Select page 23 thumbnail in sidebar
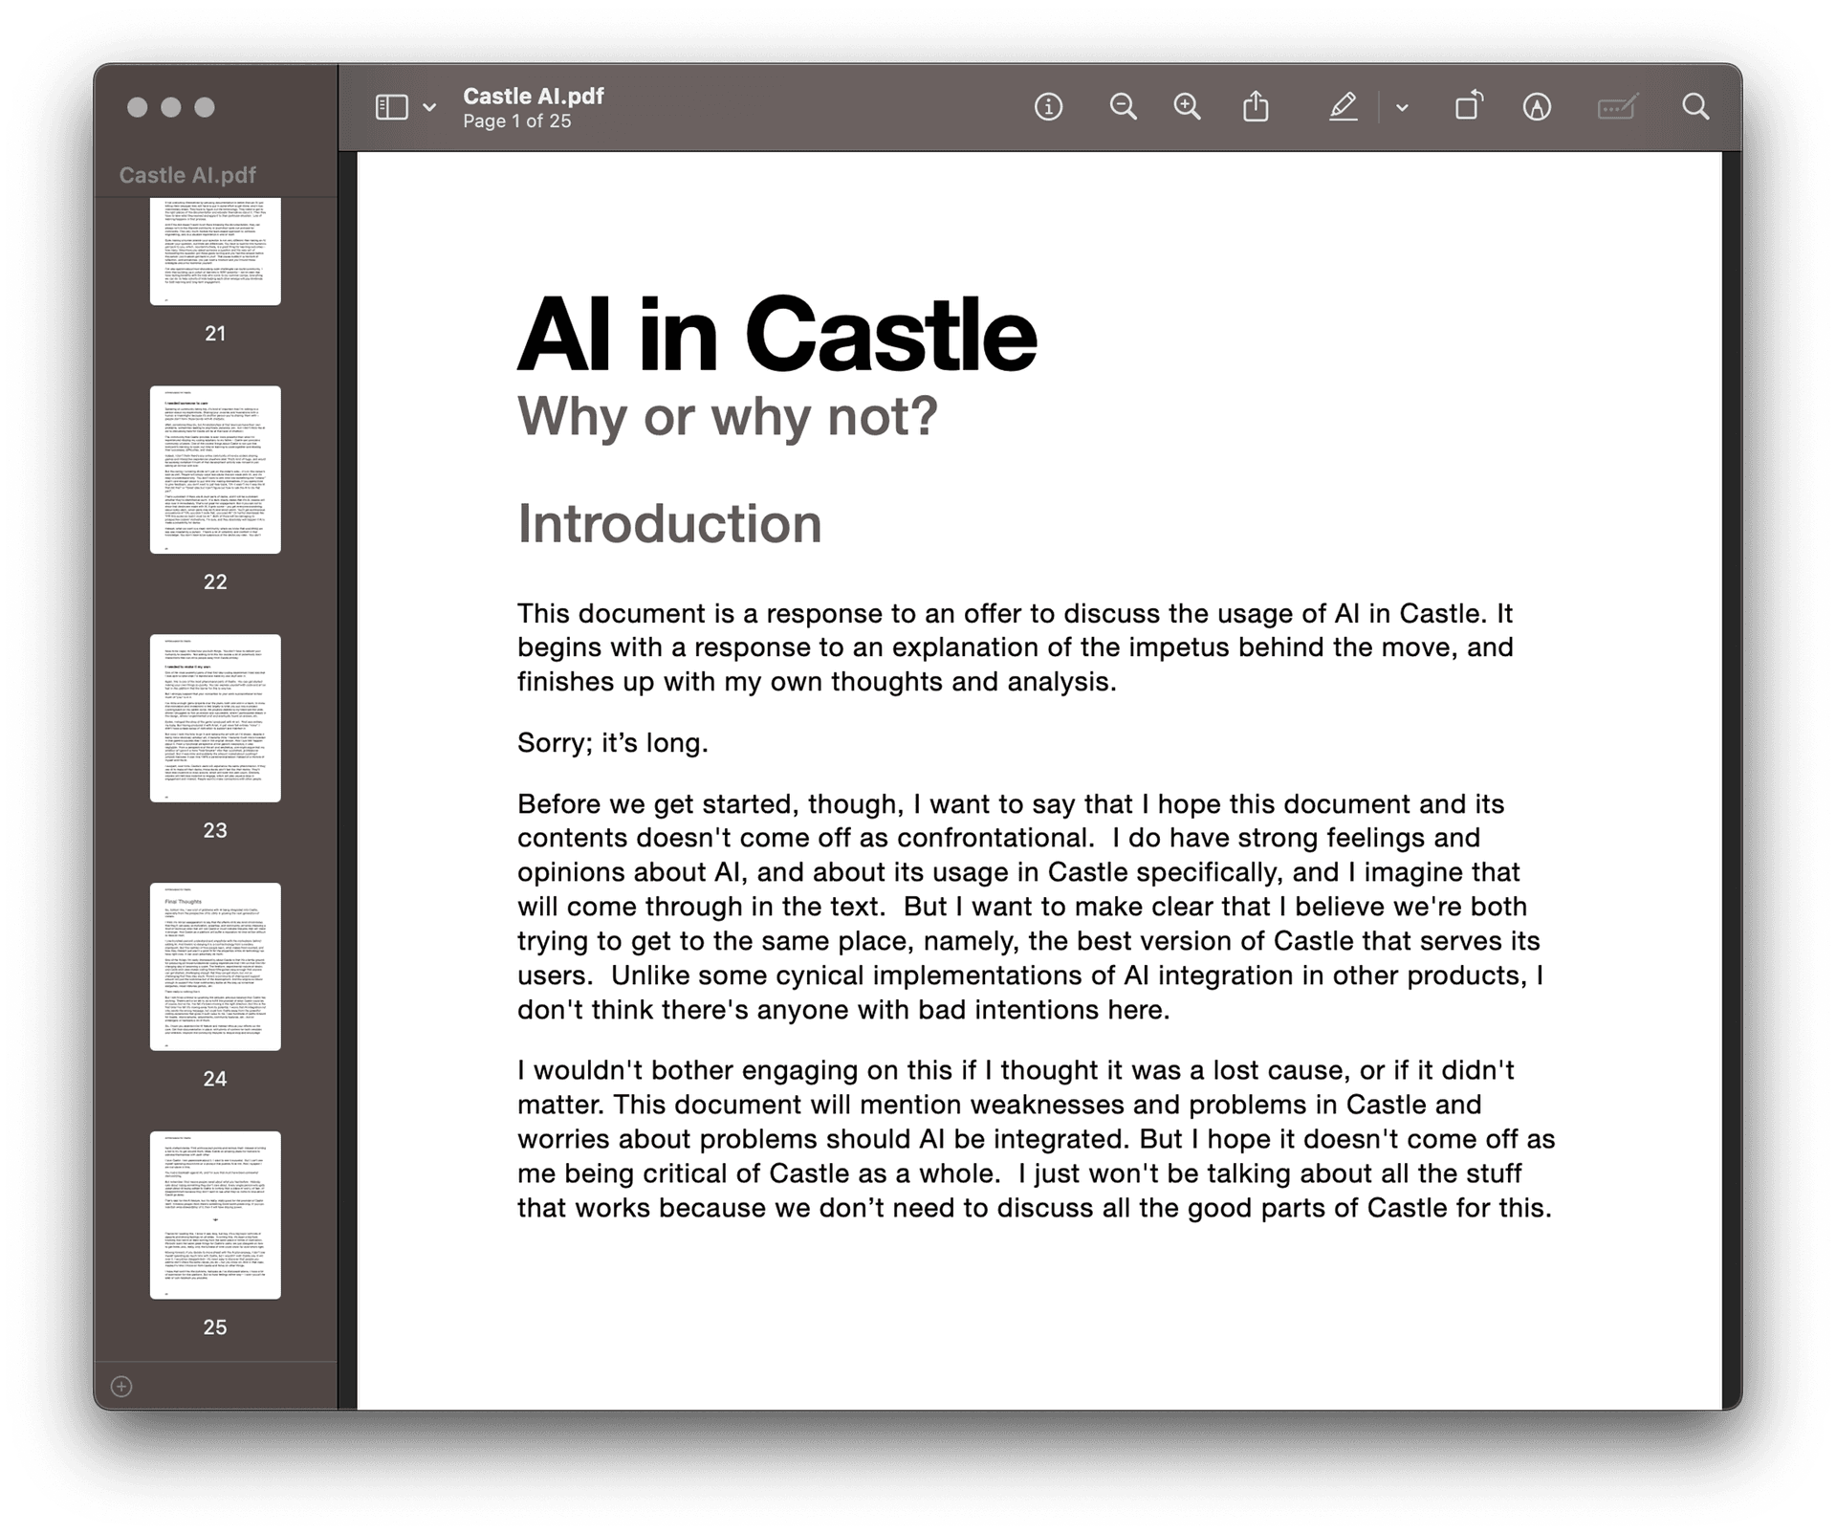 click(x=215, y=717)
